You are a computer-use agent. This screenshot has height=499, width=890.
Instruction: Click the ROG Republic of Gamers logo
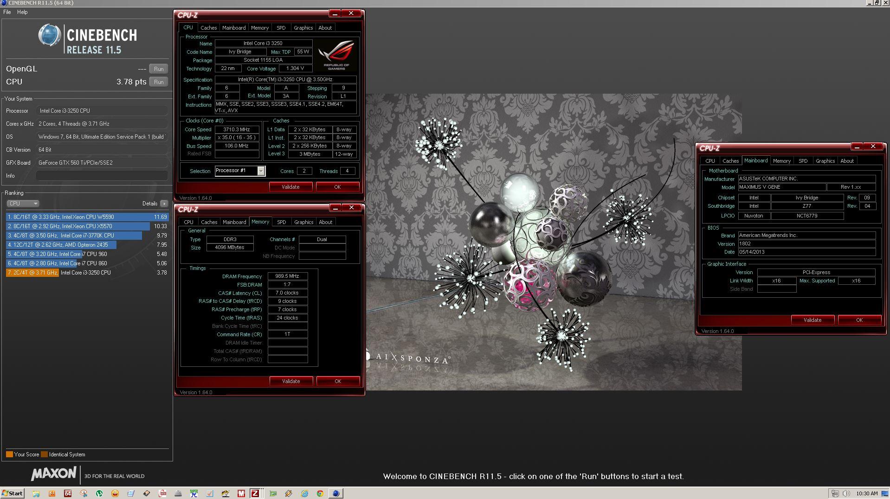pyautogui.click(x=336, y=55)
